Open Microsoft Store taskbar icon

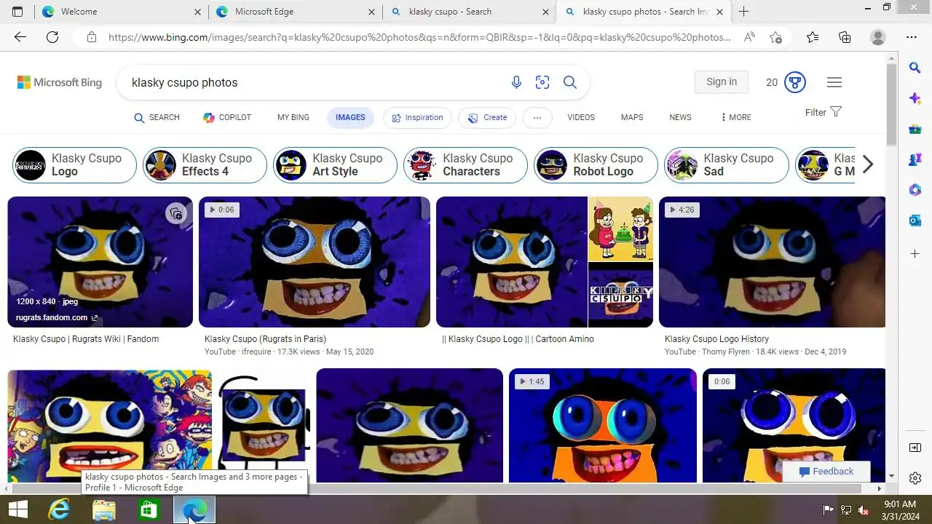[x=149, y=509]
